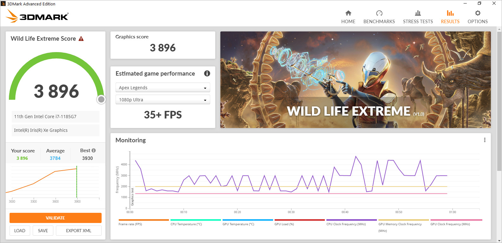This screenshot has width=502, height=243.
Task: Open Benchmarks via the gauge icon
Action: 379,13
